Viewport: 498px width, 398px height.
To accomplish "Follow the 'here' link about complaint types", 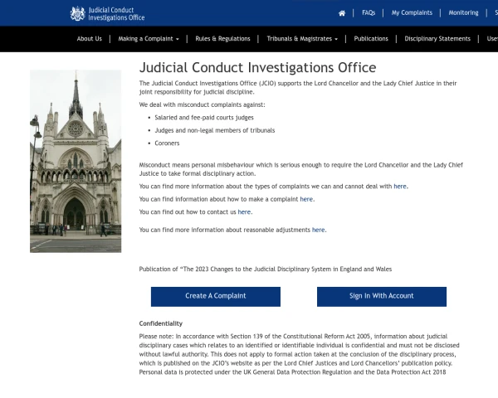I will click(x=400, y=187).
